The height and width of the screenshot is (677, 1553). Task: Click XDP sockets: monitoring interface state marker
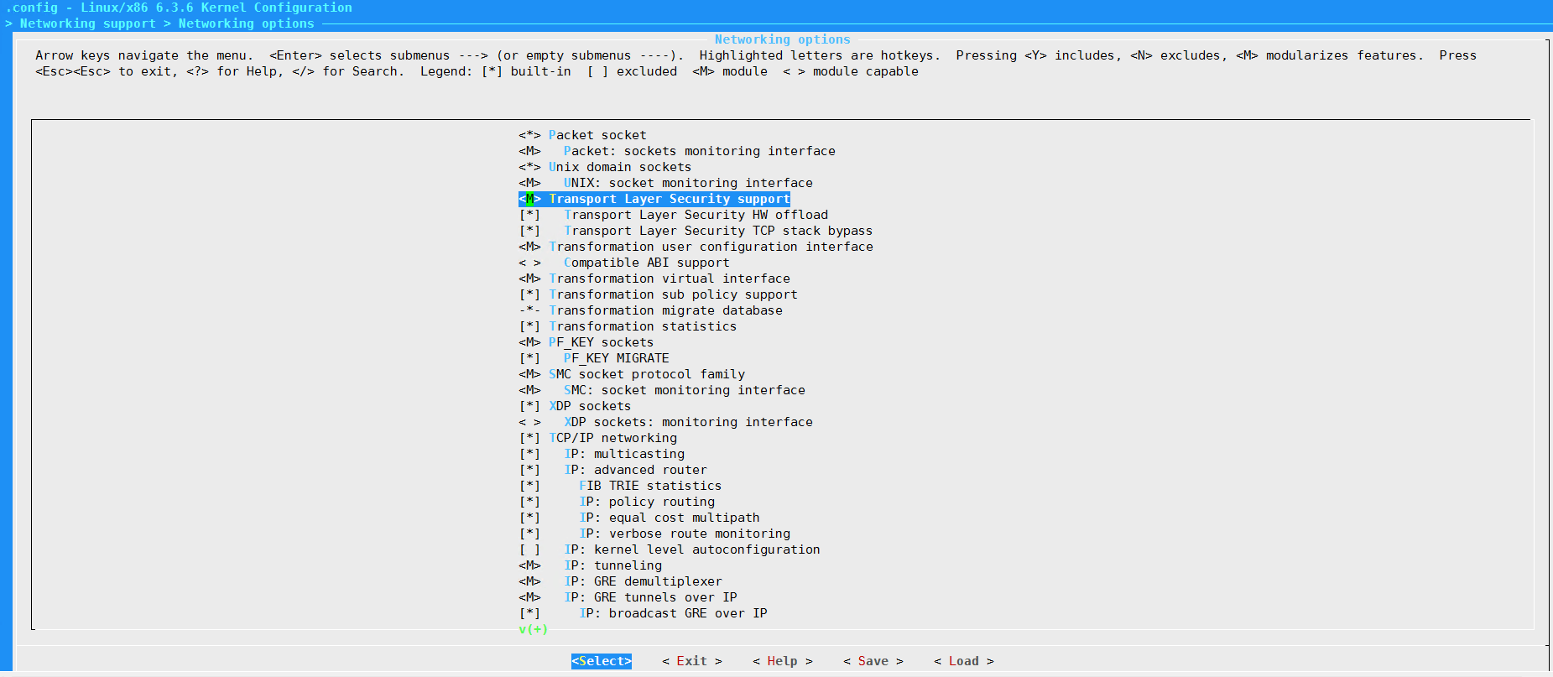529,422
